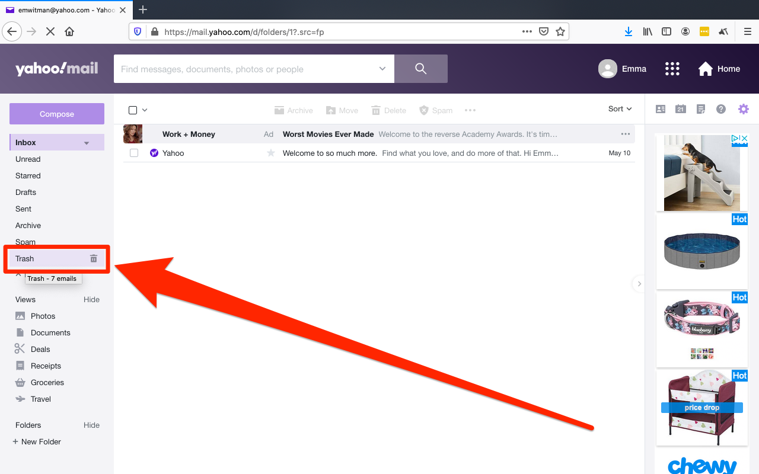759x474 pixels.
Task: Click the Spam toolbar button
Action: pos(436,110)
